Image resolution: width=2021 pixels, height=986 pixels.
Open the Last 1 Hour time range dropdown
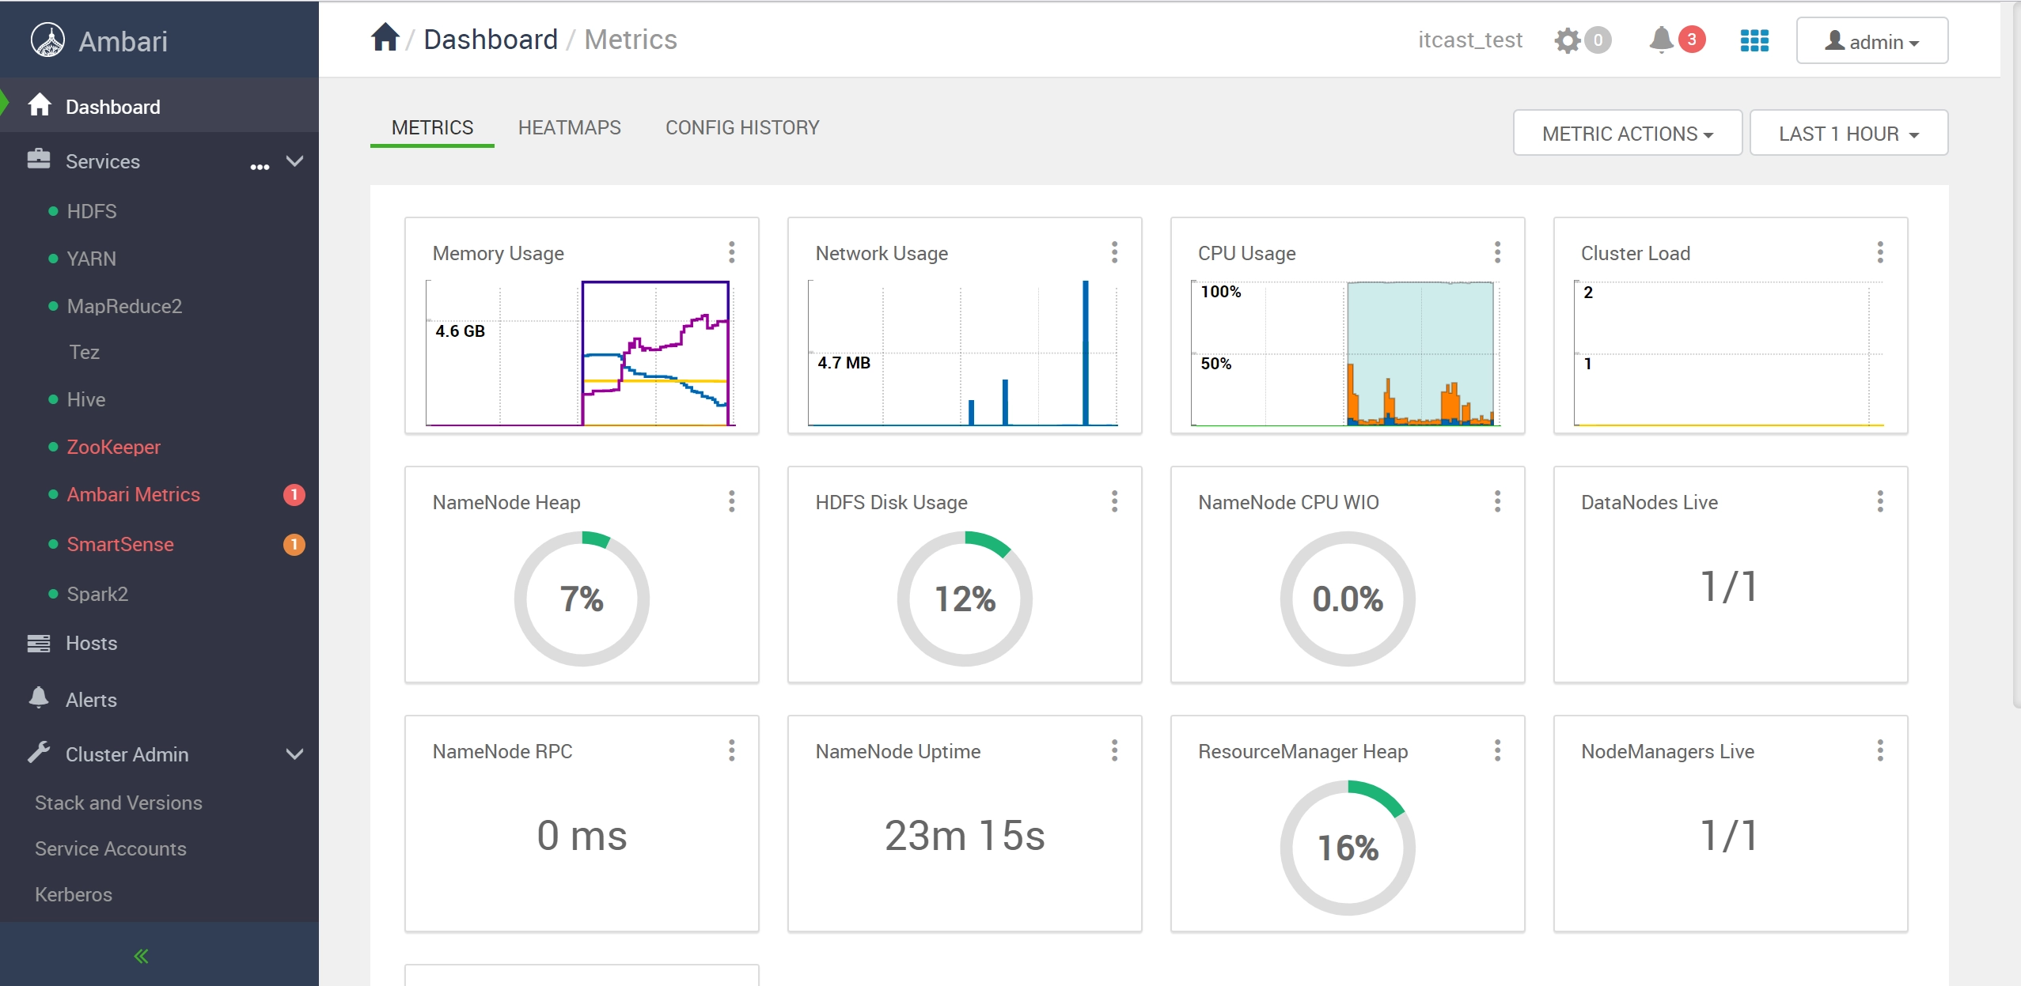click(x=1848, y=133)
